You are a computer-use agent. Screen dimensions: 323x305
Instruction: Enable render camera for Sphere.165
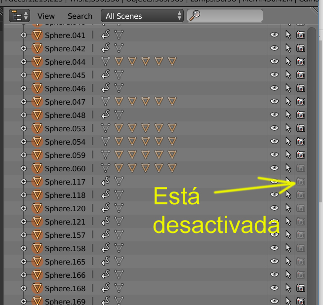[x=301, y=262]
